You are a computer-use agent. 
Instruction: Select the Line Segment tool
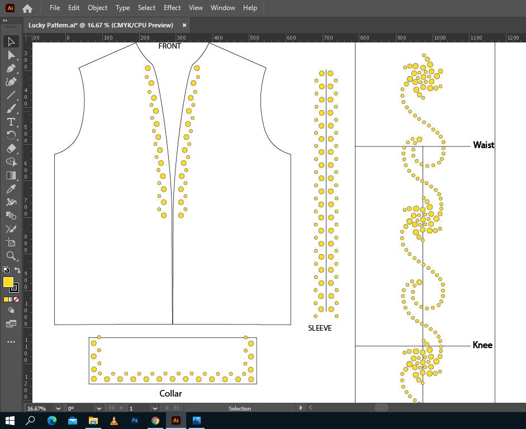(x=11, y=95)
